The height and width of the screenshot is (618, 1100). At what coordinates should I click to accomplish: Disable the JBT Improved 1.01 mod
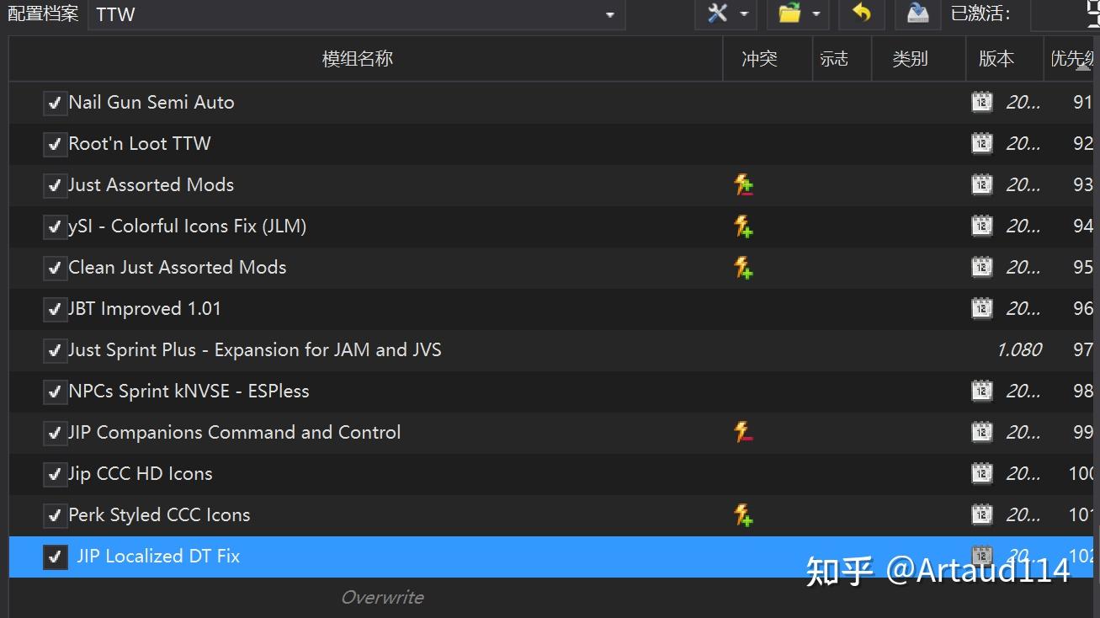tap(55, 309)
